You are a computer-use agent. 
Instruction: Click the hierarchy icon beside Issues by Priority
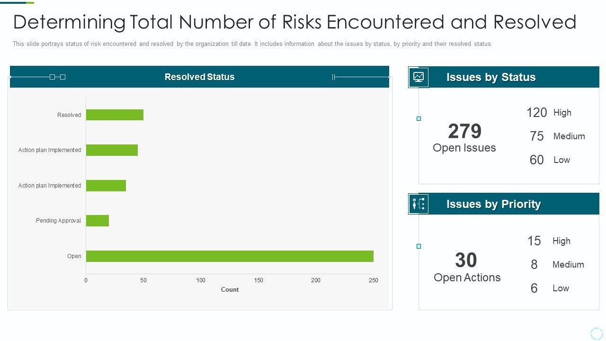point(419,204)
